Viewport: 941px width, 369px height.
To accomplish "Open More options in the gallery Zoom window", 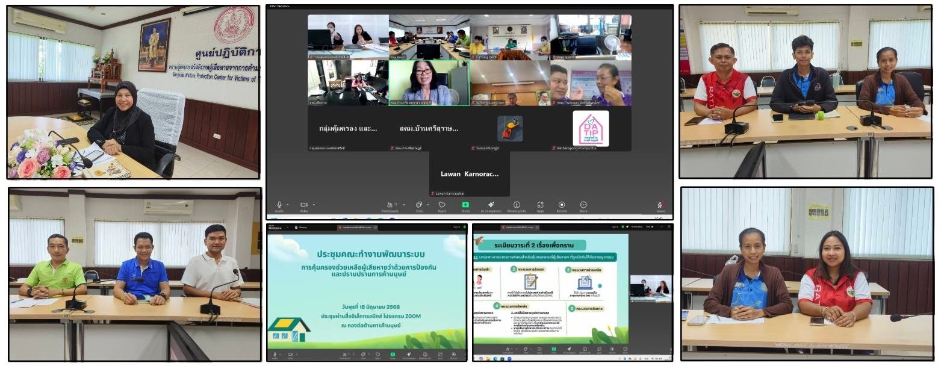I will (583, 206).
